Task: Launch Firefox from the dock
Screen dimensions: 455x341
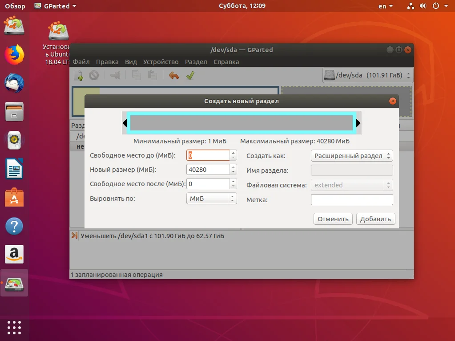Action: (x=14, y=54)
